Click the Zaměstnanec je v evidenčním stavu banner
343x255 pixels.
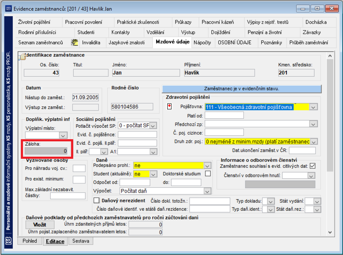tap(241, 89)
